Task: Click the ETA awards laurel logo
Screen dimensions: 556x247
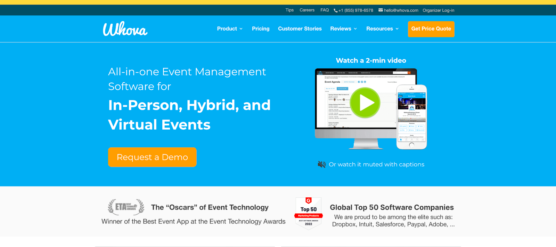Action: tap(126, 207)
